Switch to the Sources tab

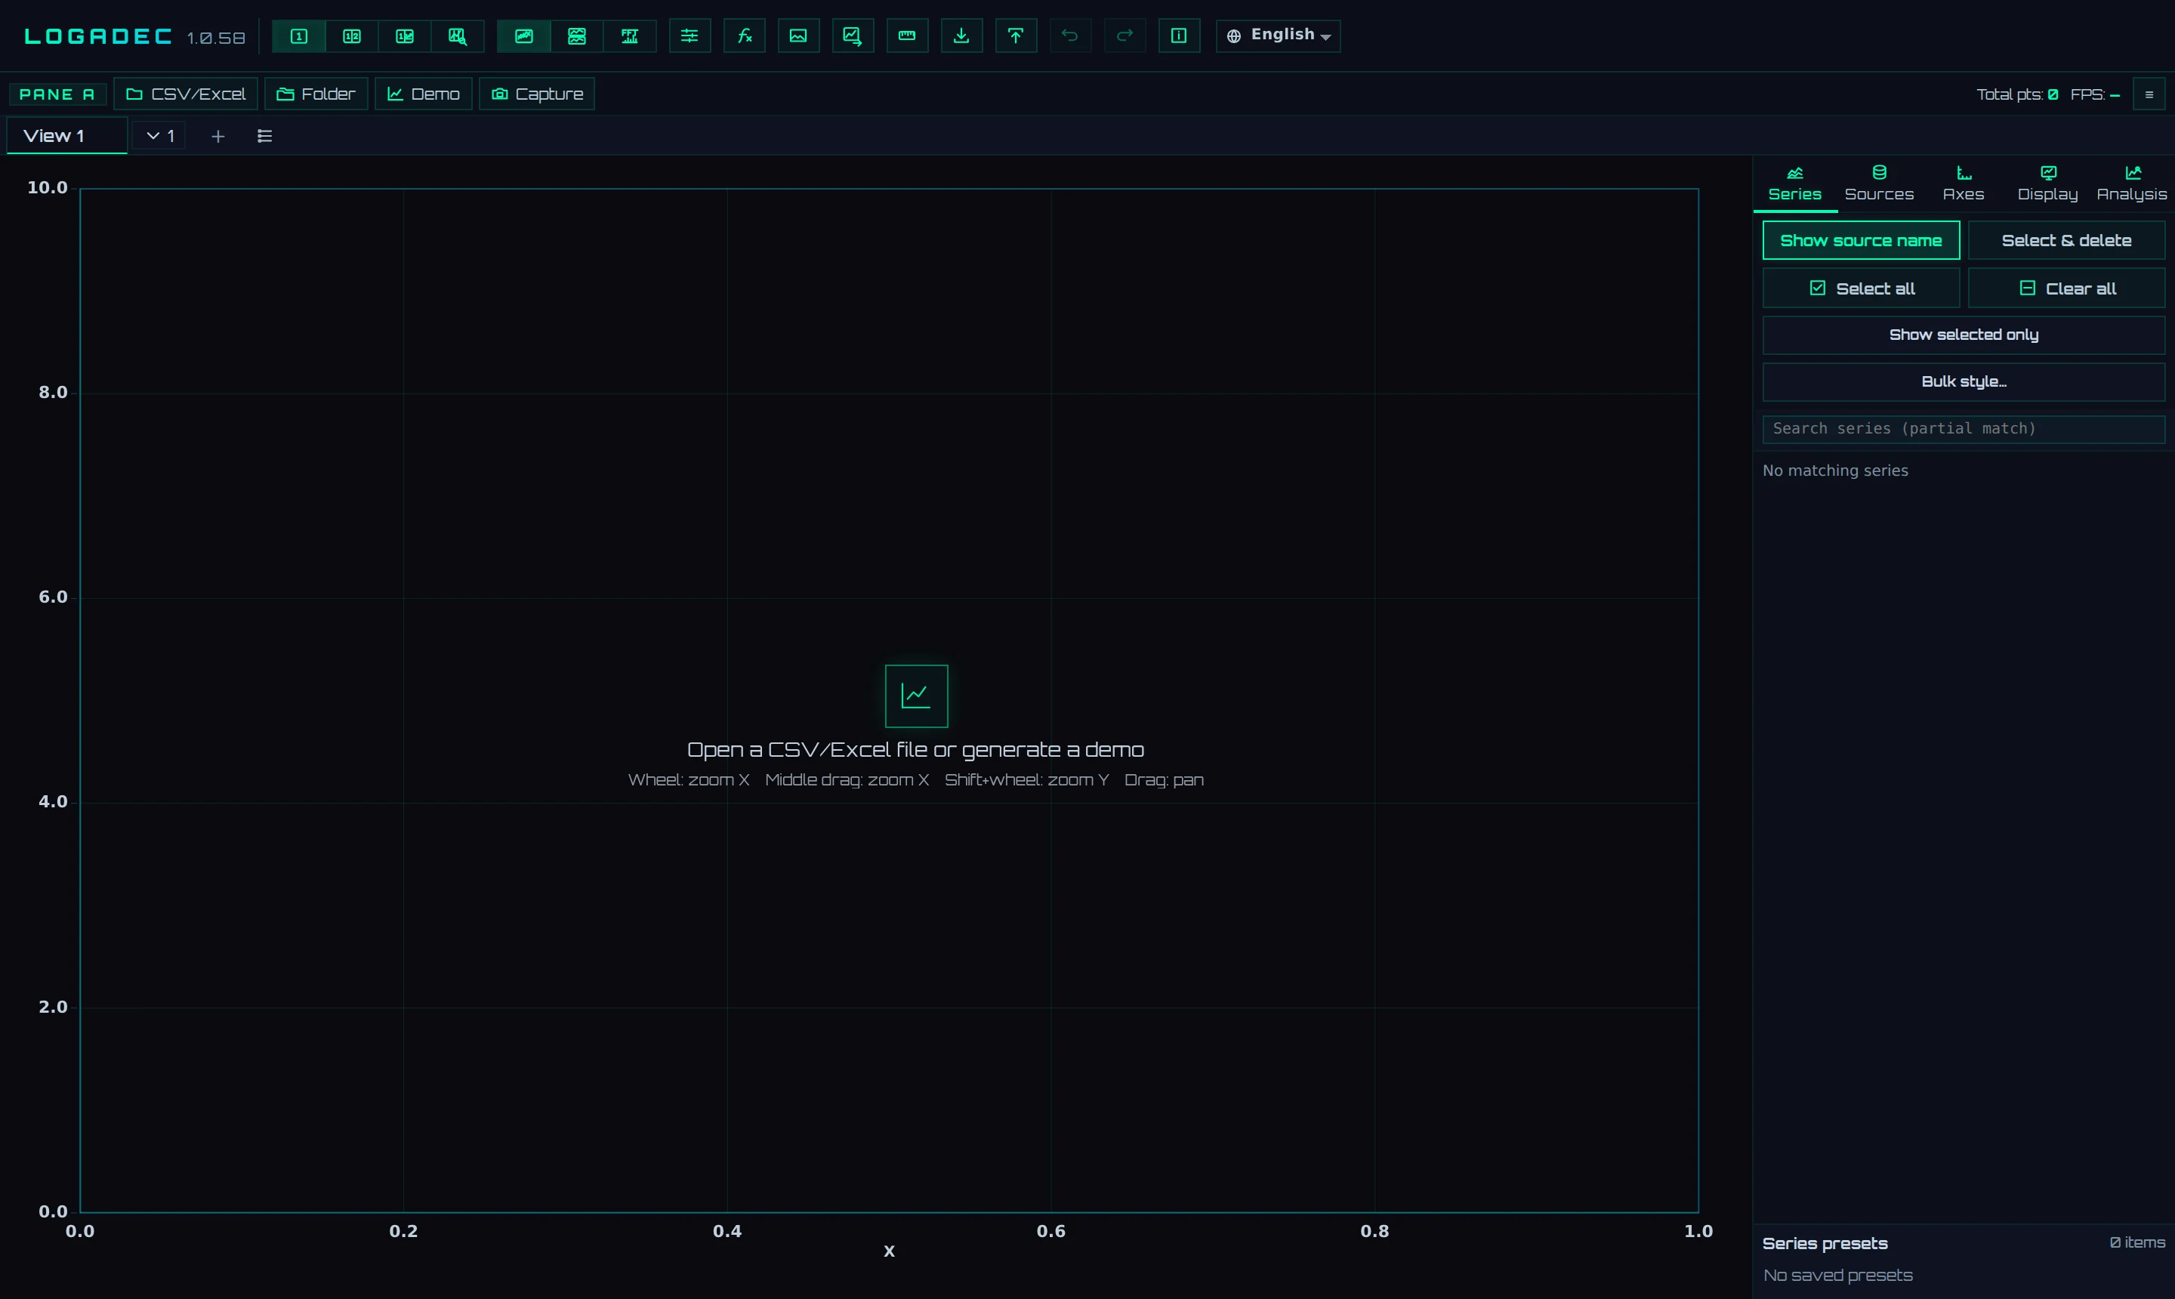(1879, 184)
